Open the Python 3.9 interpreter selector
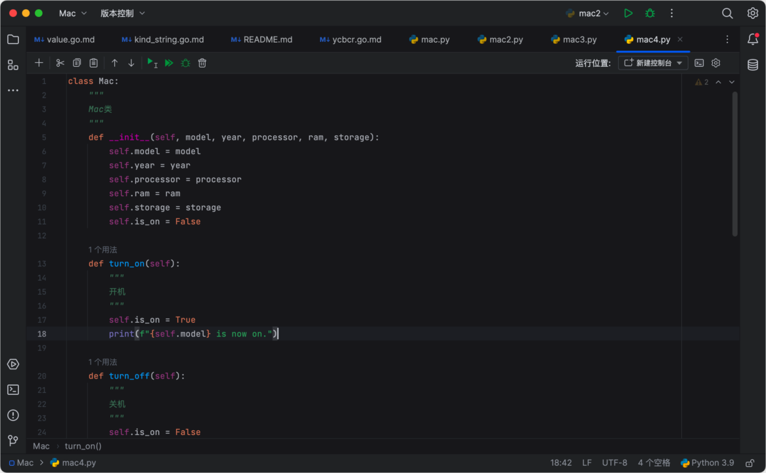Image resolution: width=766 pixels, height=473 pixels. tap(708, 463)
